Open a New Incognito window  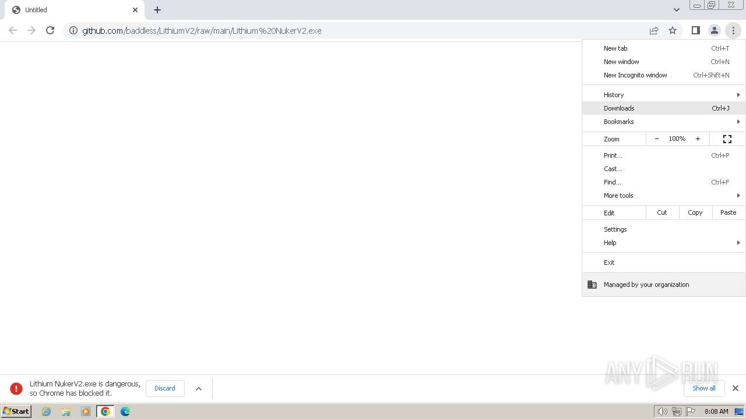[x=664, y=75]
